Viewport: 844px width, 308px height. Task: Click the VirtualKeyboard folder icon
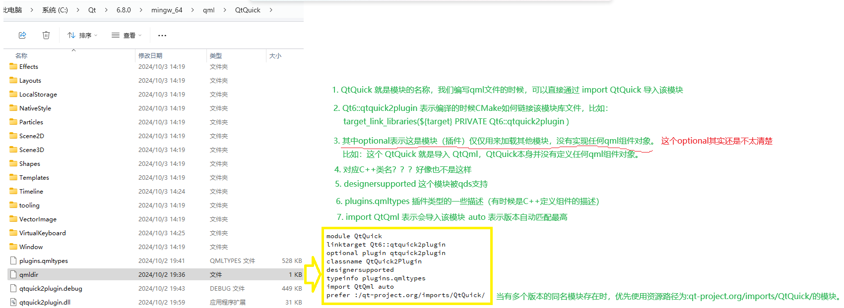click(13, 233)
